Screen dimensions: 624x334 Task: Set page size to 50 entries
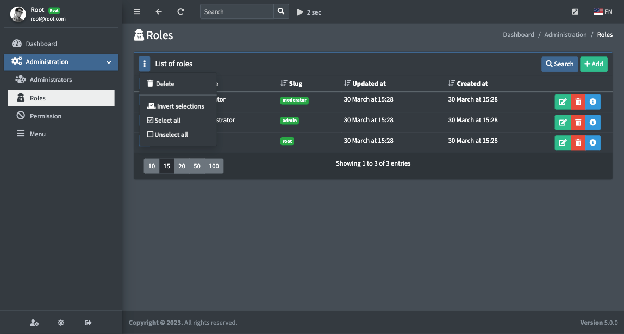click(x=197, y=166)
